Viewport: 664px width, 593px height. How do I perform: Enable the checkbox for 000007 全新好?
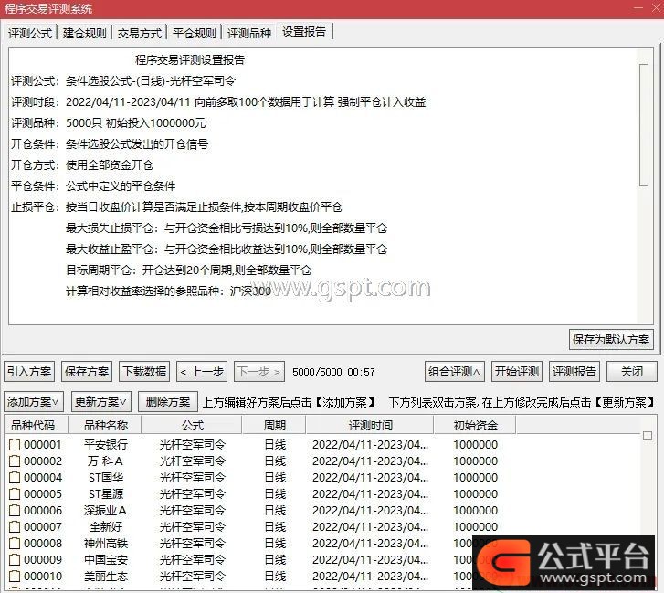pyautogui.click(x=15, y=527)
